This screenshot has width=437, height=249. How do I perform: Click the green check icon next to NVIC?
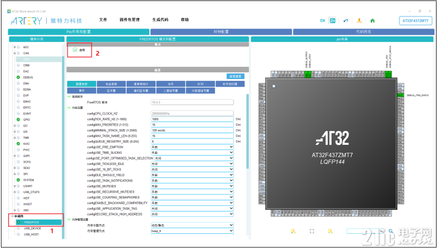18,144
